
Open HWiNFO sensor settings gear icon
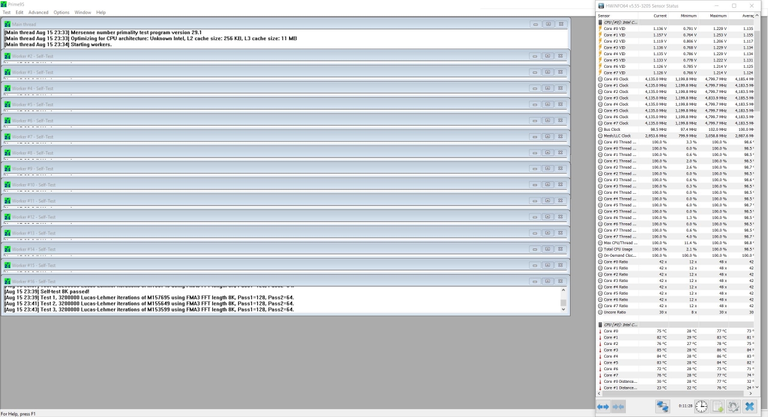pos(733,407)
